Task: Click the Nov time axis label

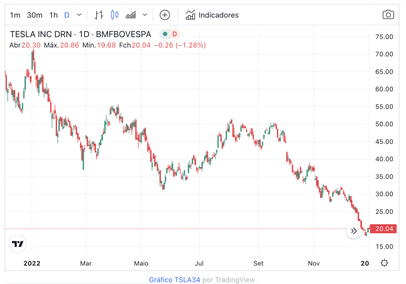Action: click(x=314, y=263)
